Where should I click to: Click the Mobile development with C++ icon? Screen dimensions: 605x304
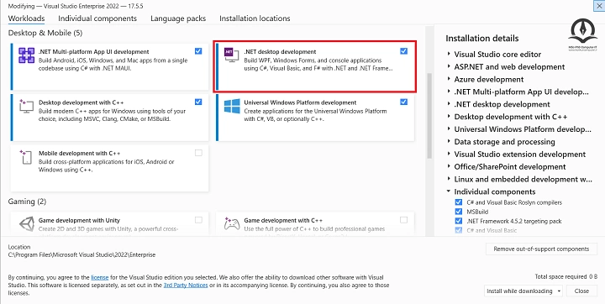point(26,157)
